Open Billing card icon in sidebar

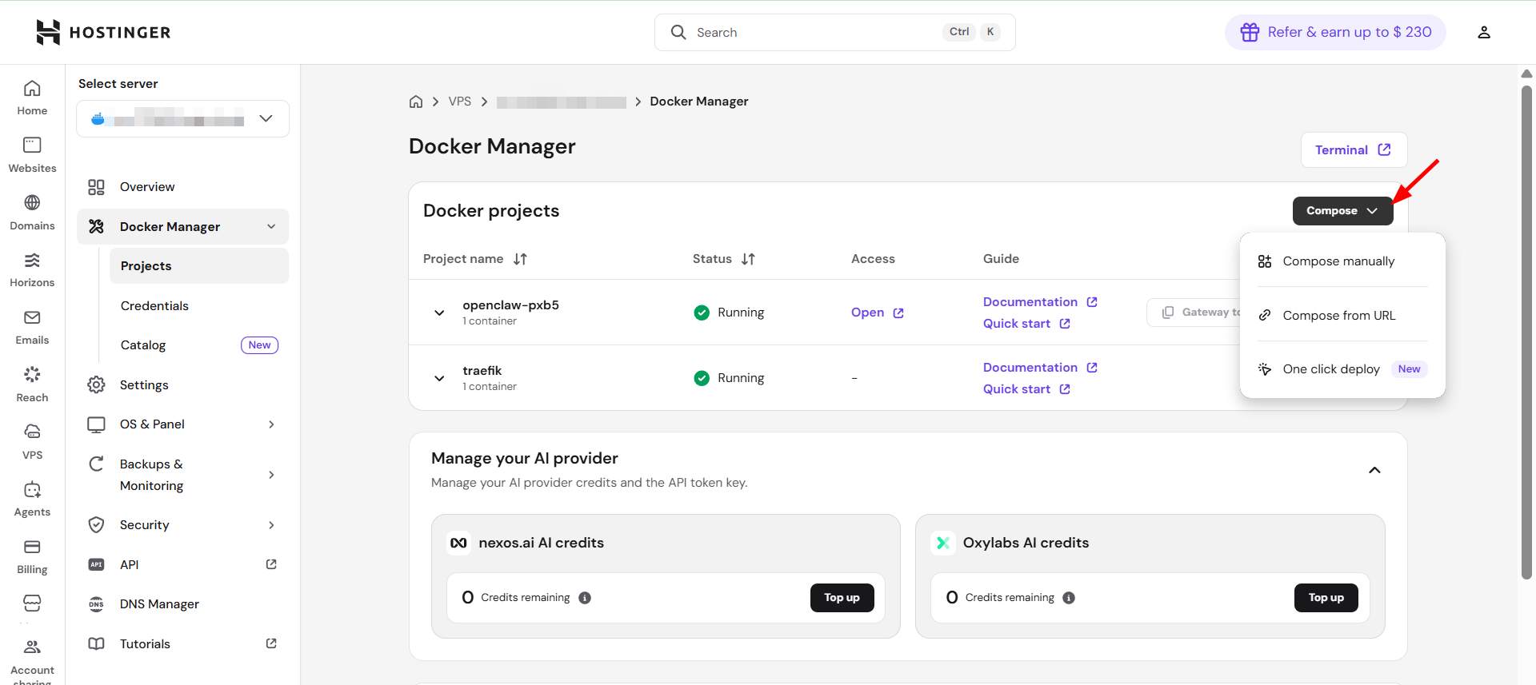point(32,548)
